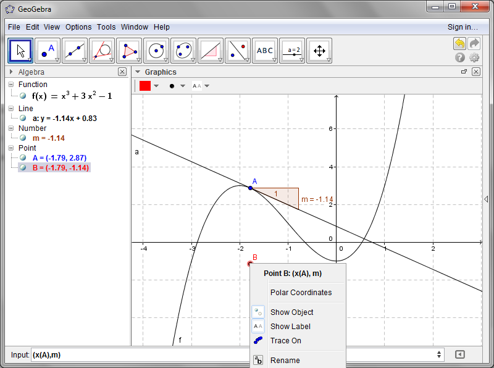This screenshot has width=494, height=368.
Task: Toggle visibility of line a
Action: point(23,118)
